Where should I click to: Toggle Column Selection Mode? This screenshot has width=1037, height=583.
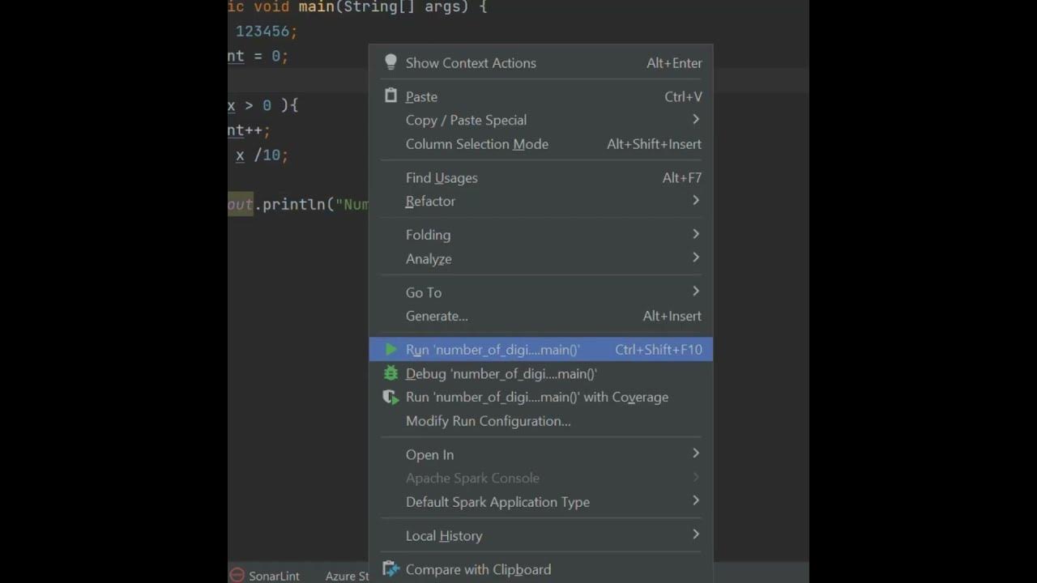(x=476, y=144)
